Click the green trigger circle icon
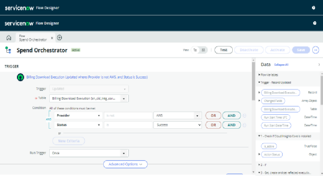Viewport: 323px width, 181px height. click(21, 77)
